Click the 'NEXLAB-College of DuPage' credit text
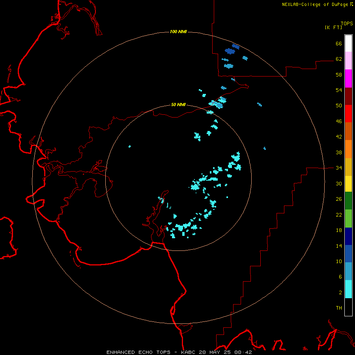The width and height of the screenshot is (355, 355). pyautogui.click(x=316, y=4)
